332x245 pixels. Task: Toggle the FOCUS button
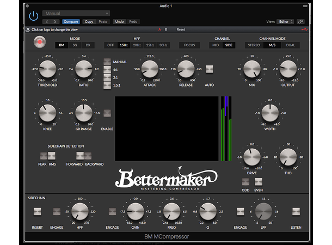[x=189, y=45]
